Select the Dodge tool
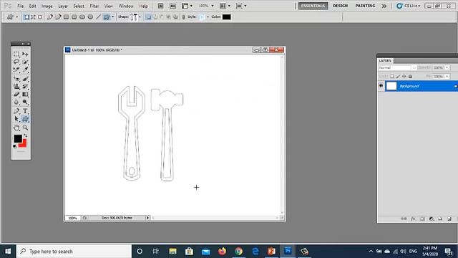Viewport: 458px width, 258px height. (x=26, y=102)
